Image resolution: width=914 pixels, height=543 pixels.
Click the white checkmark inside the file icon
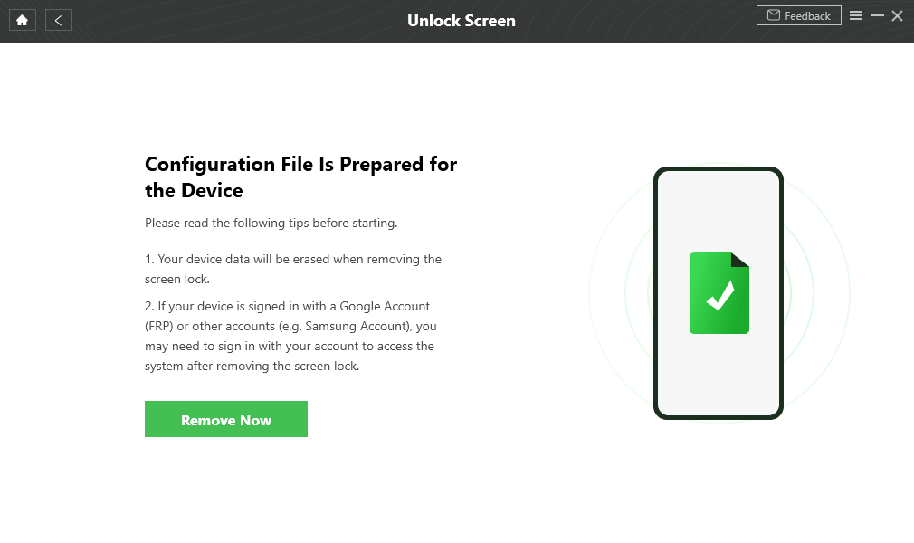point(720,295)
